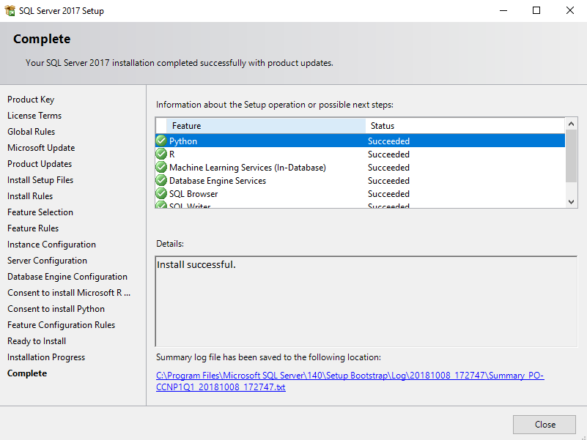Click the feature list vertical scrollbar thumb

tap(572, 155)
